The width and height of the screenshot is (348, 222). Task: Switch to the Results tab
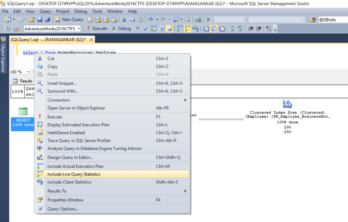pos(23,81)
